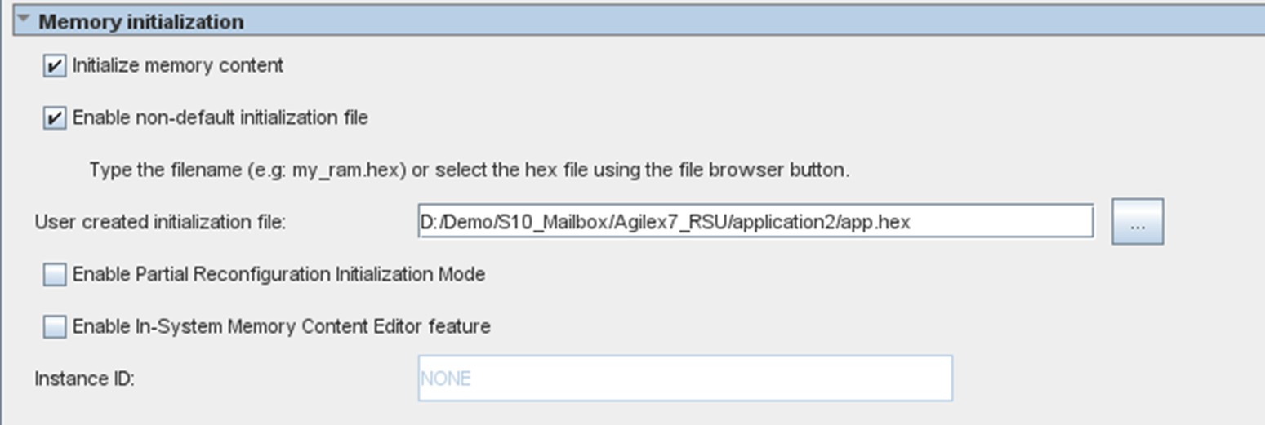Enable Partial Reconfiguration Initialization Mode checkbox
Viewport: 1265px width, 425px height.
pyautogui.click(x=55, y=275)
